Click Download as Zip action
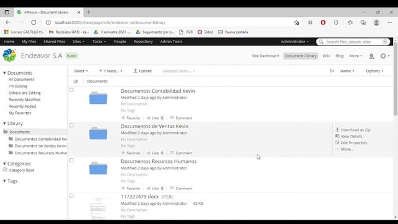Image resolution: width=398 pixels, height=224 pixels. point(353,130)
